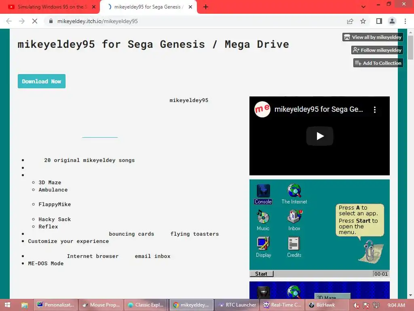
Task: Open the tab search dropdown
Action: (363, 7)
